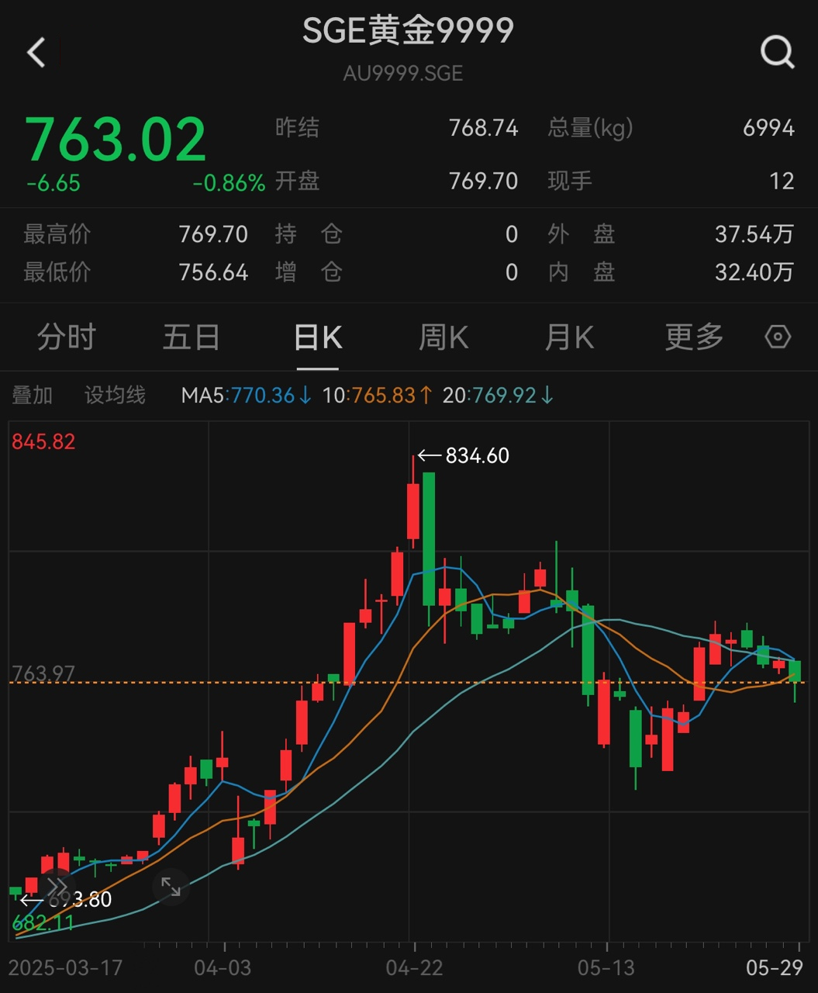
Task: Tap 最低价 value 756.64
Action: coord(213,272)
